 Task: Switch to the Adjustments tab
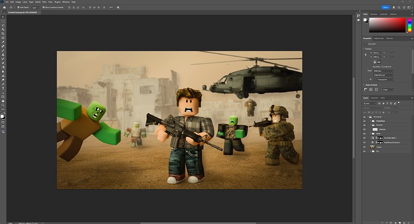[379, 38]
